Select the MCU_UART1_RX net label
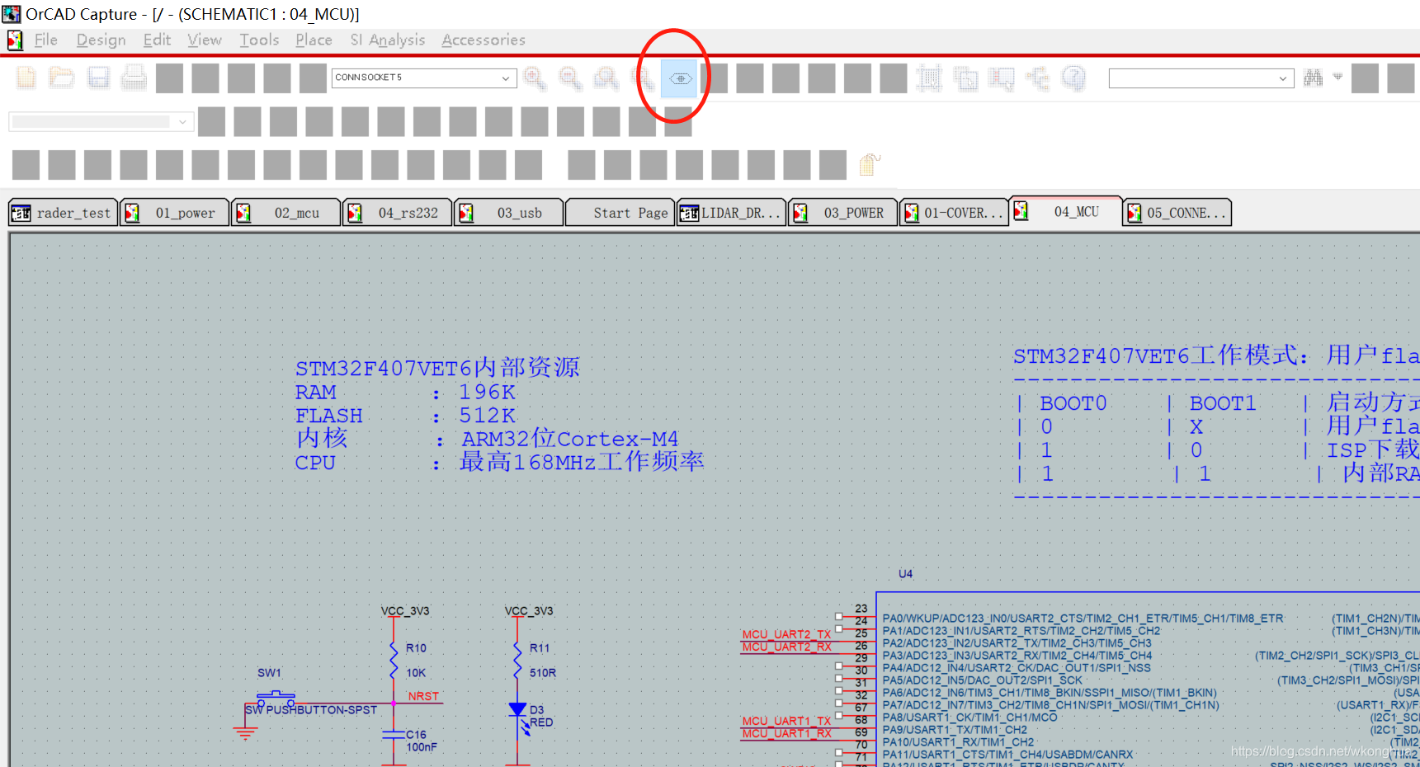The width and height of the screenshot is (1420, 767). pos(786,733)
